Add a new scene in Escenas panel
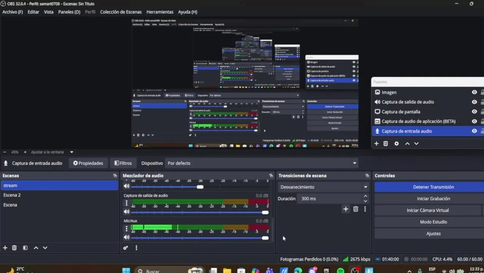This screenshot has height=273, width=484. coord(5,248)
